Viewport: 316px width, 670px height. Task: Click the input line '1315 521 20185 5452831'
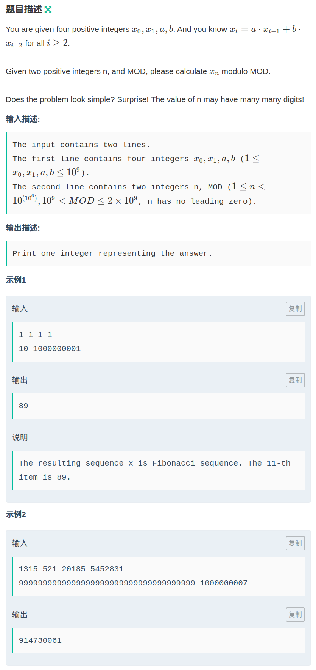tap(71, 569)
